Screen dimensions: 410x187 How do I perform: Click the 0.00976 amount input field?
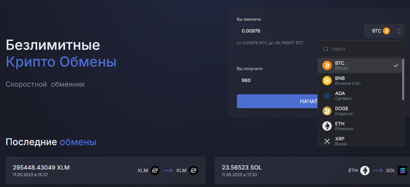click(301, 31)
